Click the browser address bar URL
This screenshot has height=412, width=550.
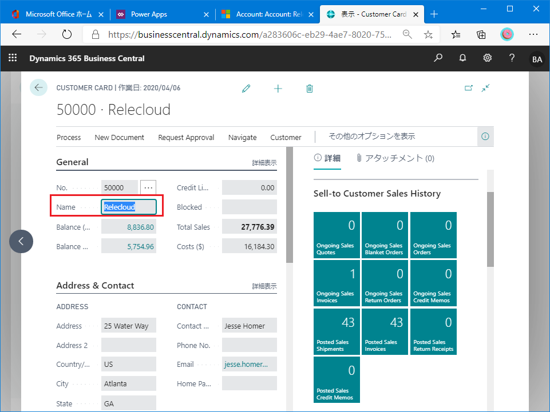(250, 34)
